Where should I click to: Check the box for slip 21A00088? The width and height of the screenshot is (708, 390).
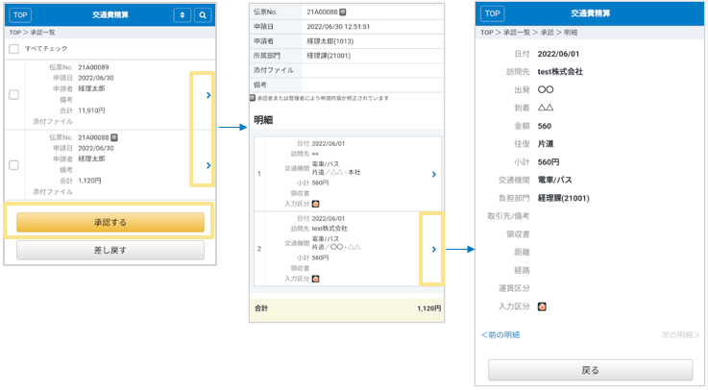13,165
